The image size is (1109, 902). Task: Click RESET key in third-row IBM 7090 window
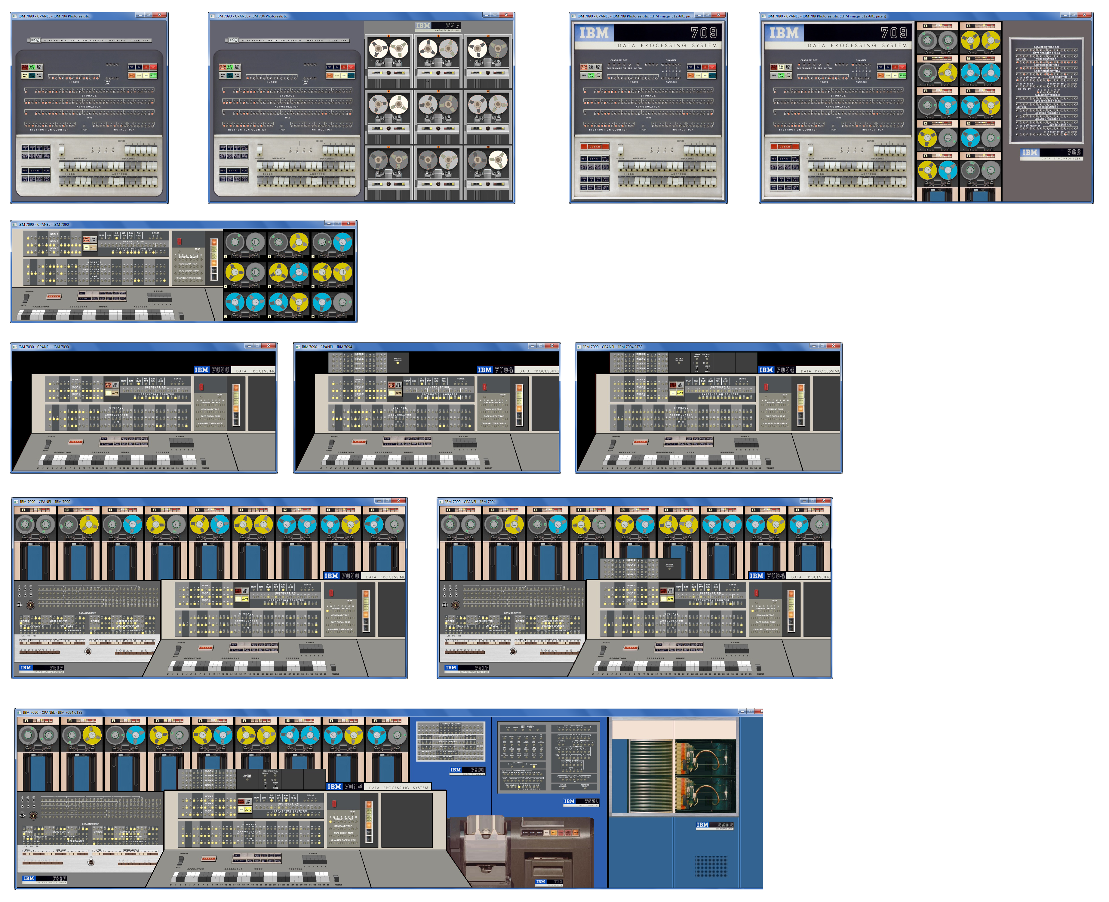pyautogui.click(x=204, y=462)
